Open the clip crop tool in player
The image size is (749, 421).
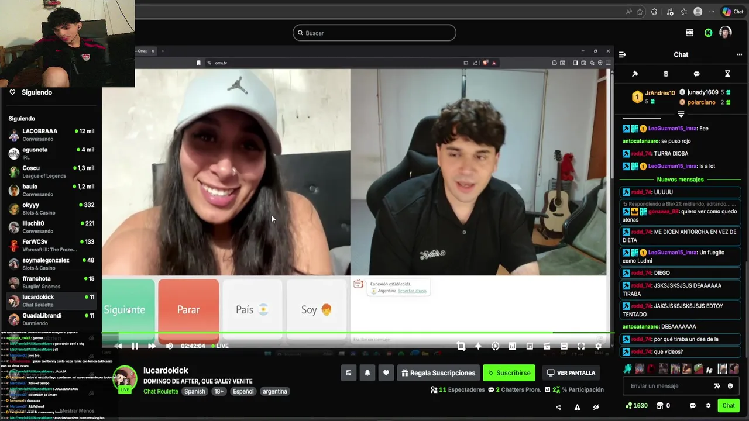click(461, 346)
